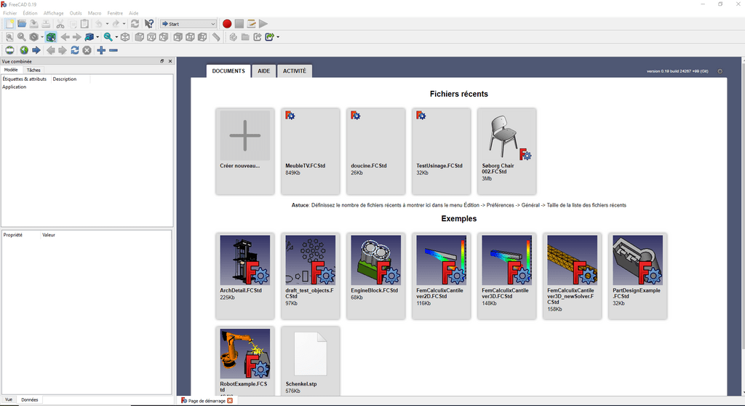Open website with the globe icon
The height and width of the screenshot is (406, 745).
(24, 50)
